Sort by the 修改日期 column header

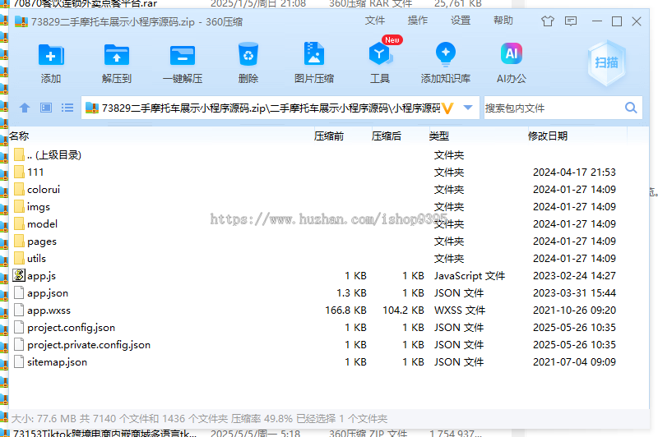(548, 136)
